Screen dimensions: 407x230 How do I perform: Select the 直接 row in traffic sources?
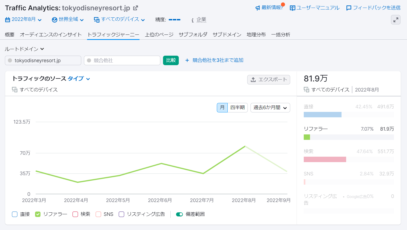point(349,111)
